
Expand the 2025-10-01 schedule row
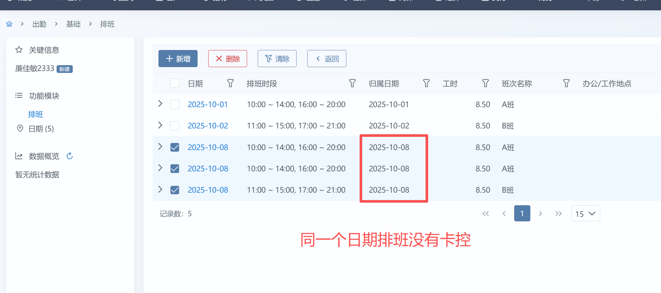pos(160,104)
